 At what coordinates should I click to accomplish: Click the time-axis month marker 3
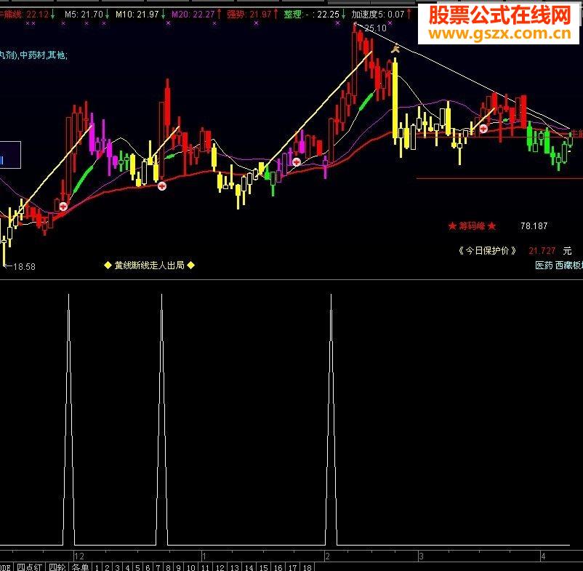[422, 556]
